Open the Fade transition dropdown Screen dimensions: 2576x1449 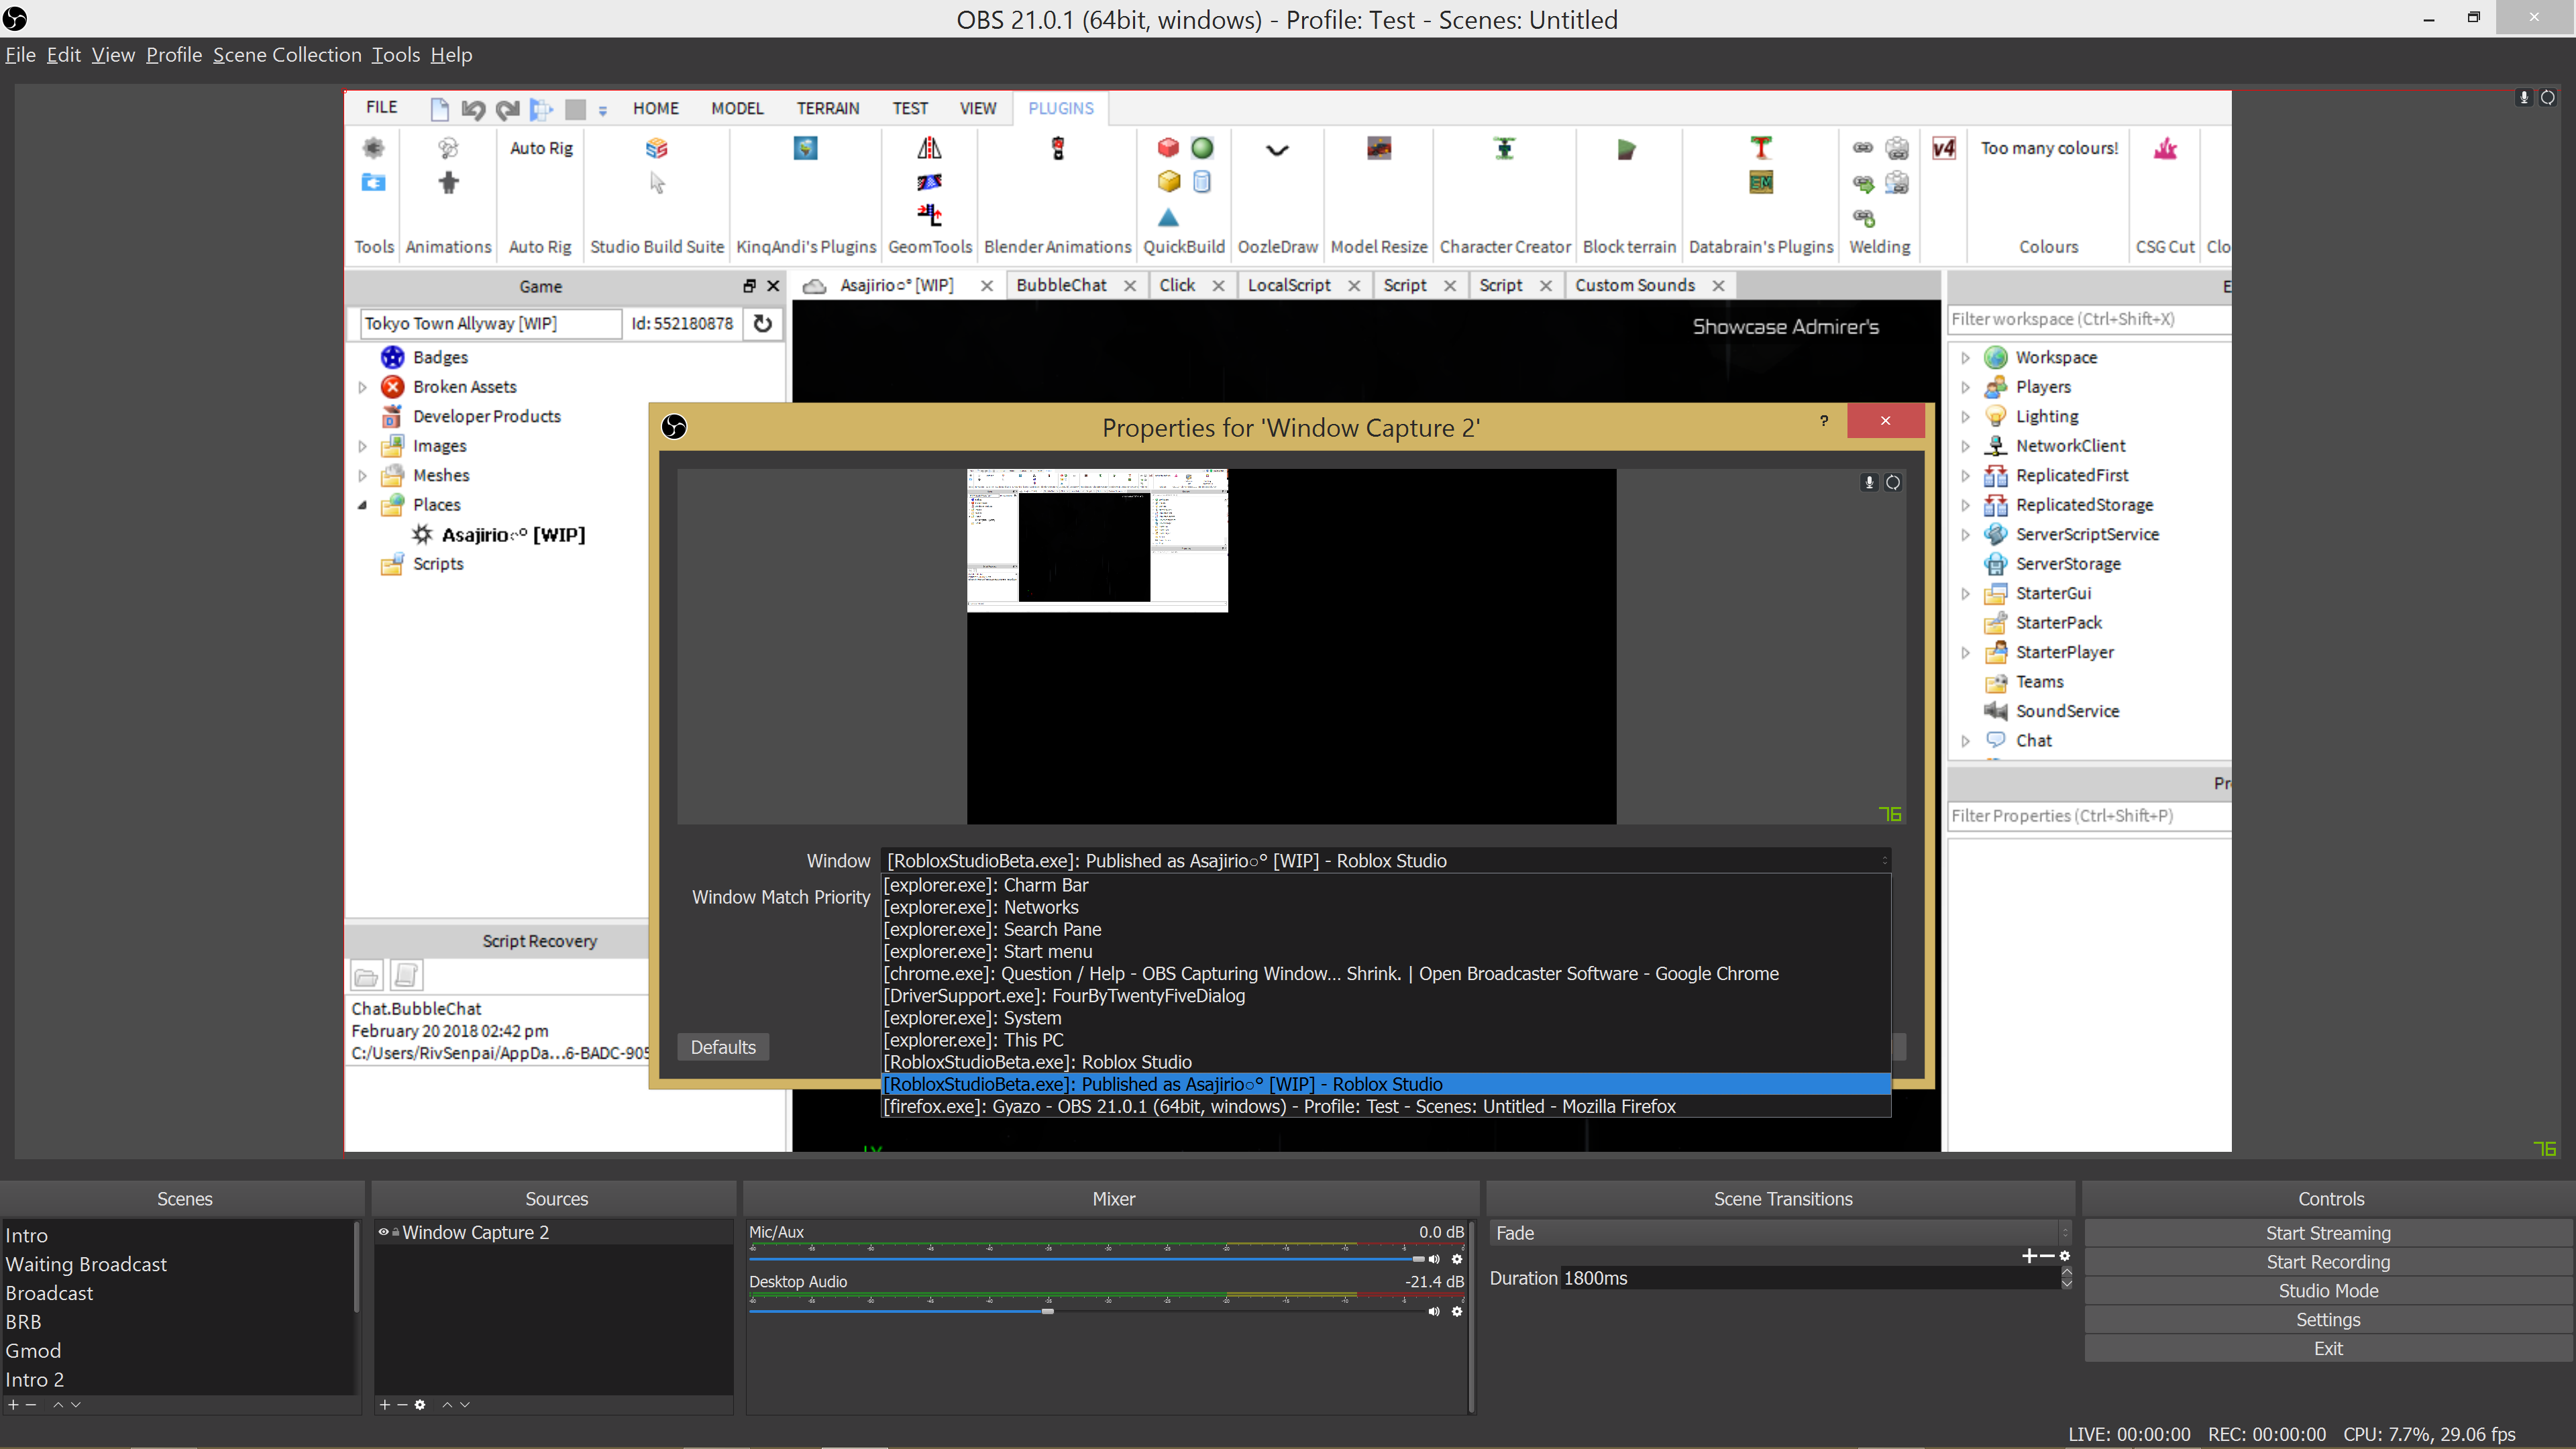tap(1780, 1233)
